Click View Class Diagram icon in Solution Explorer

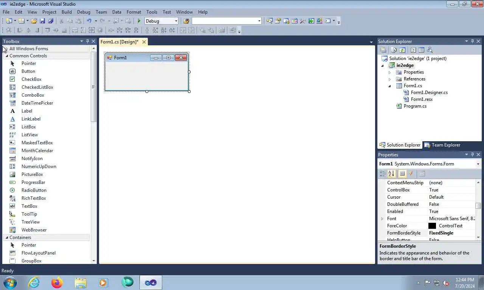point(430,50)
